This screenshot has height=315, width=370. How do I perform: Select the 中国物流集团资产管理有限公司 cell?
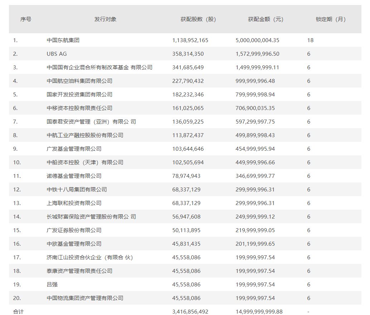(85, 298)
